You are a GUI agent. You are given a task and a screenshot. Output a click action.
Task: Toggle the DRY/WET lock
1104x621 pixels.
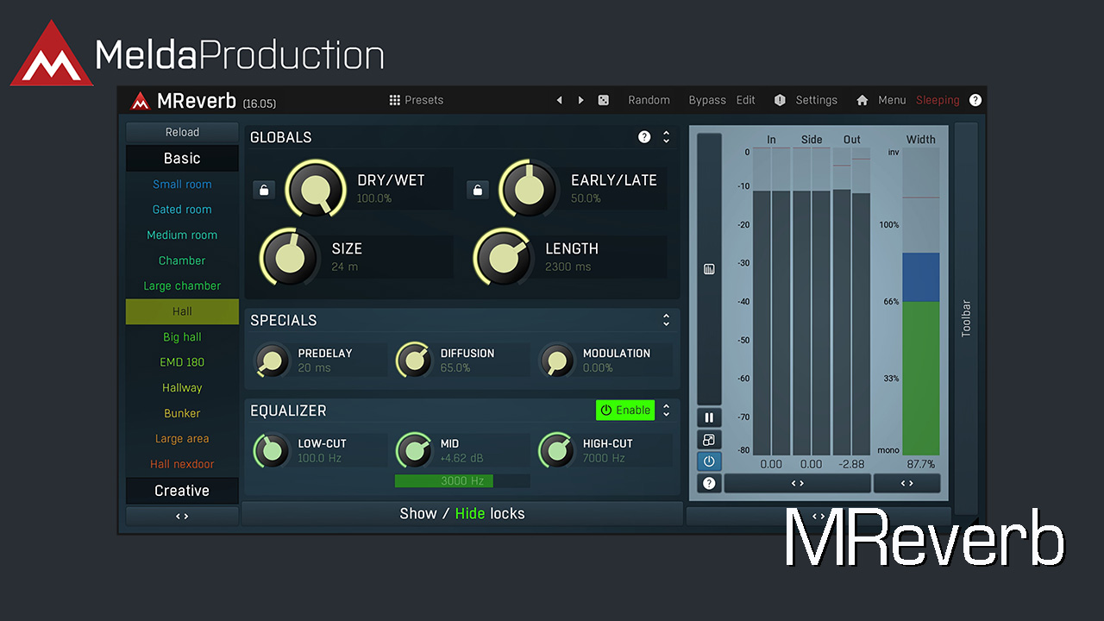(264, 190)
